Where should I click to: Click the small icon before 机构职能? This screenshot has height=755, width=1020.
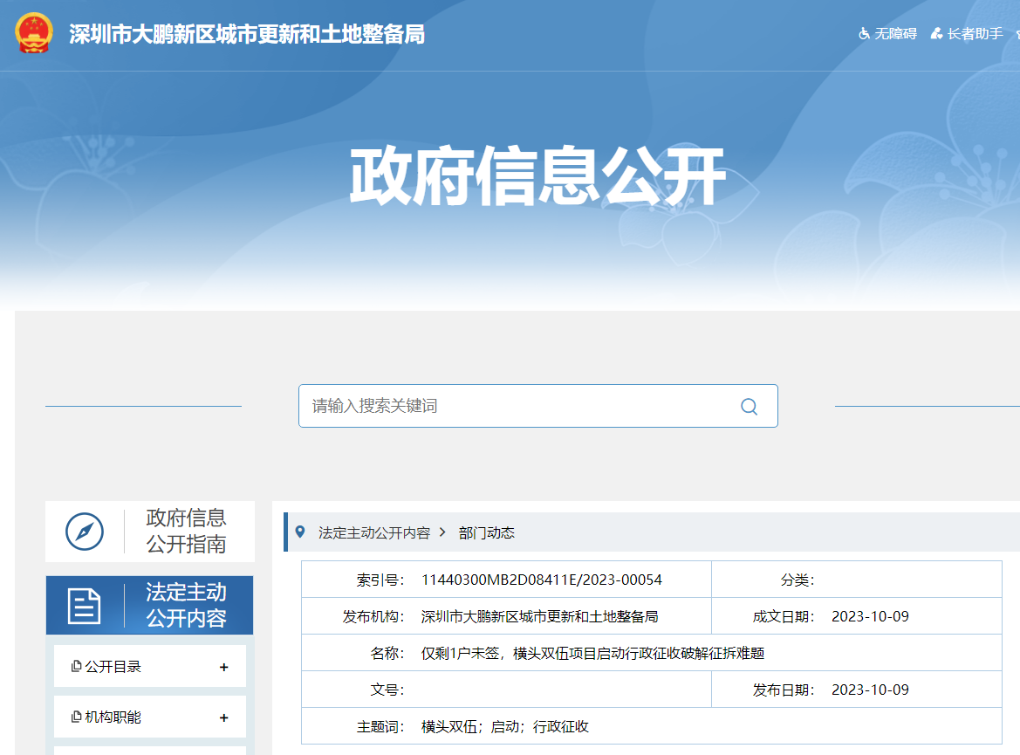(x=77, y=717)
